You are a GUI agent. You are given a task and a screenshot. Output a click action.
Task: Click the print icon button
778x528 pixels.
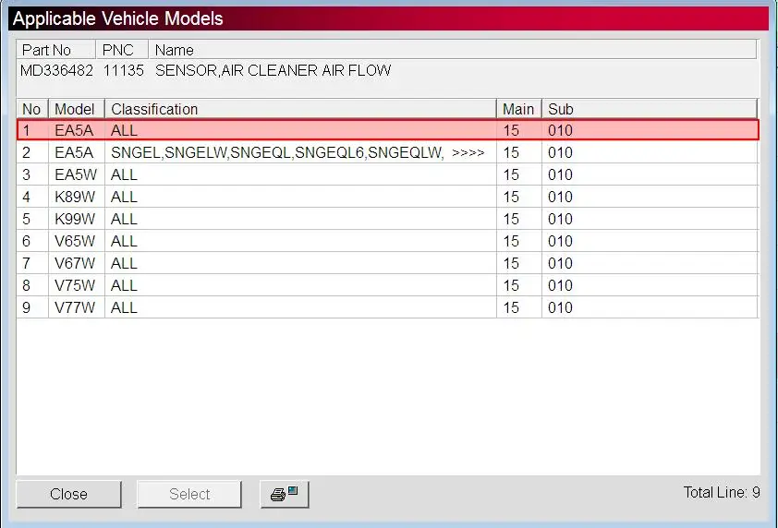[285, 494]
